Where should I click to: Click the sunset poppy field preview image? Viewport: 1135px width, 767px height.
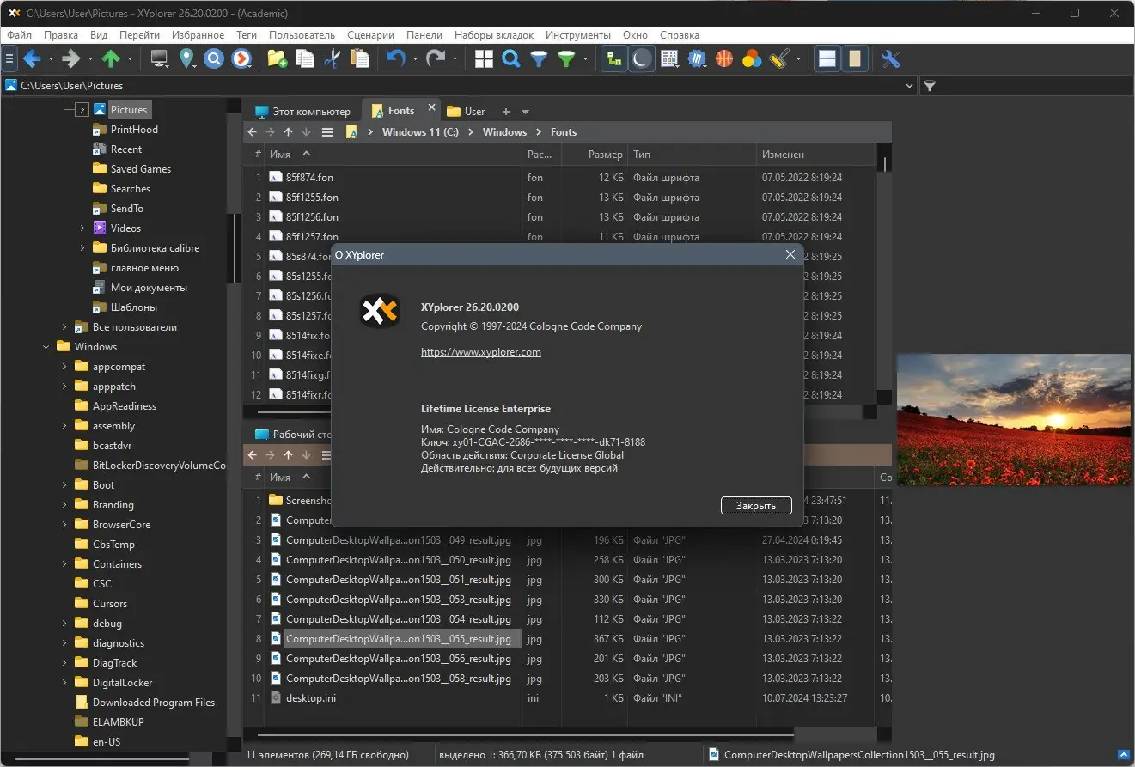1012,419
